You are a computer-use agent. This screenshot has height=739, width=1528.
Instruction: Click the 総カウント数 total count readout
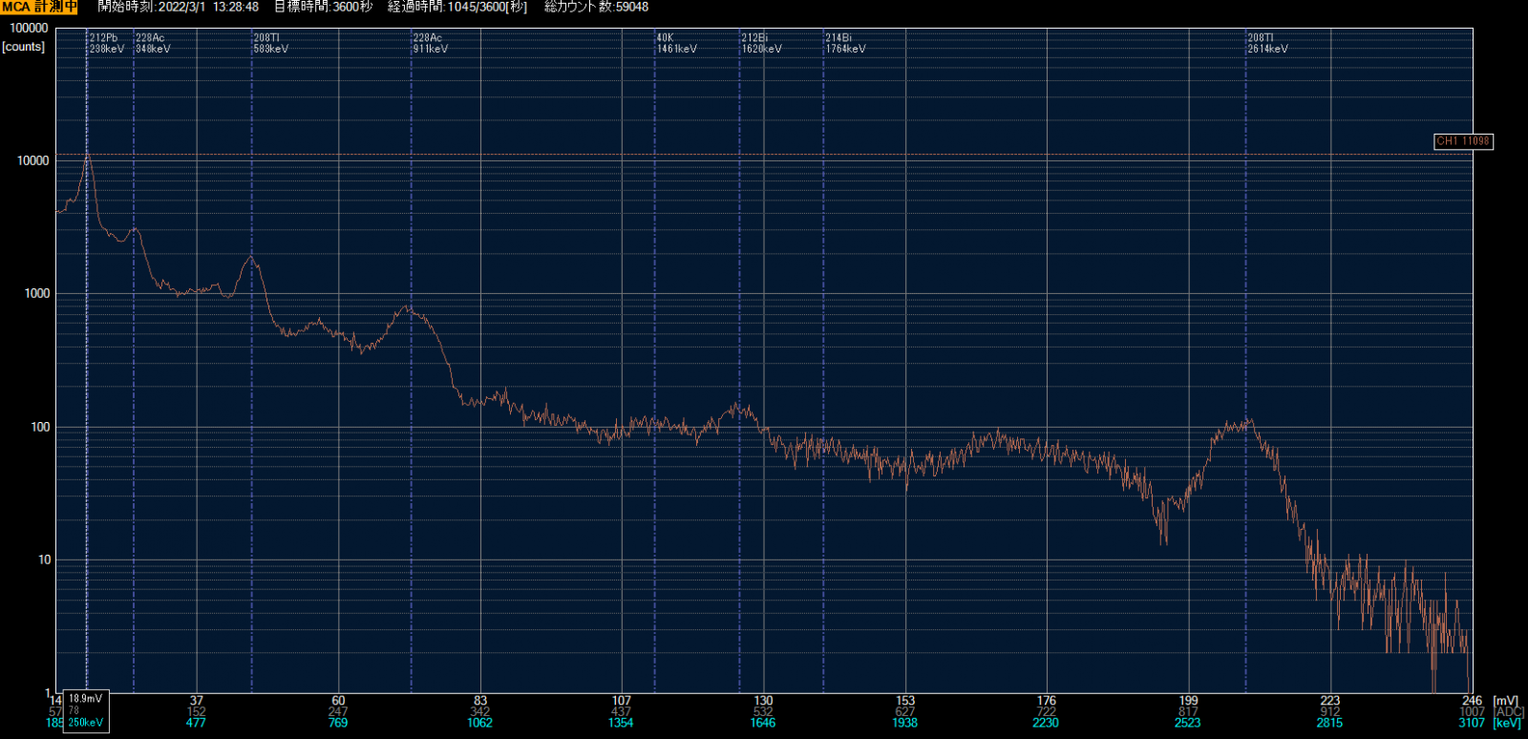[596, 7]
